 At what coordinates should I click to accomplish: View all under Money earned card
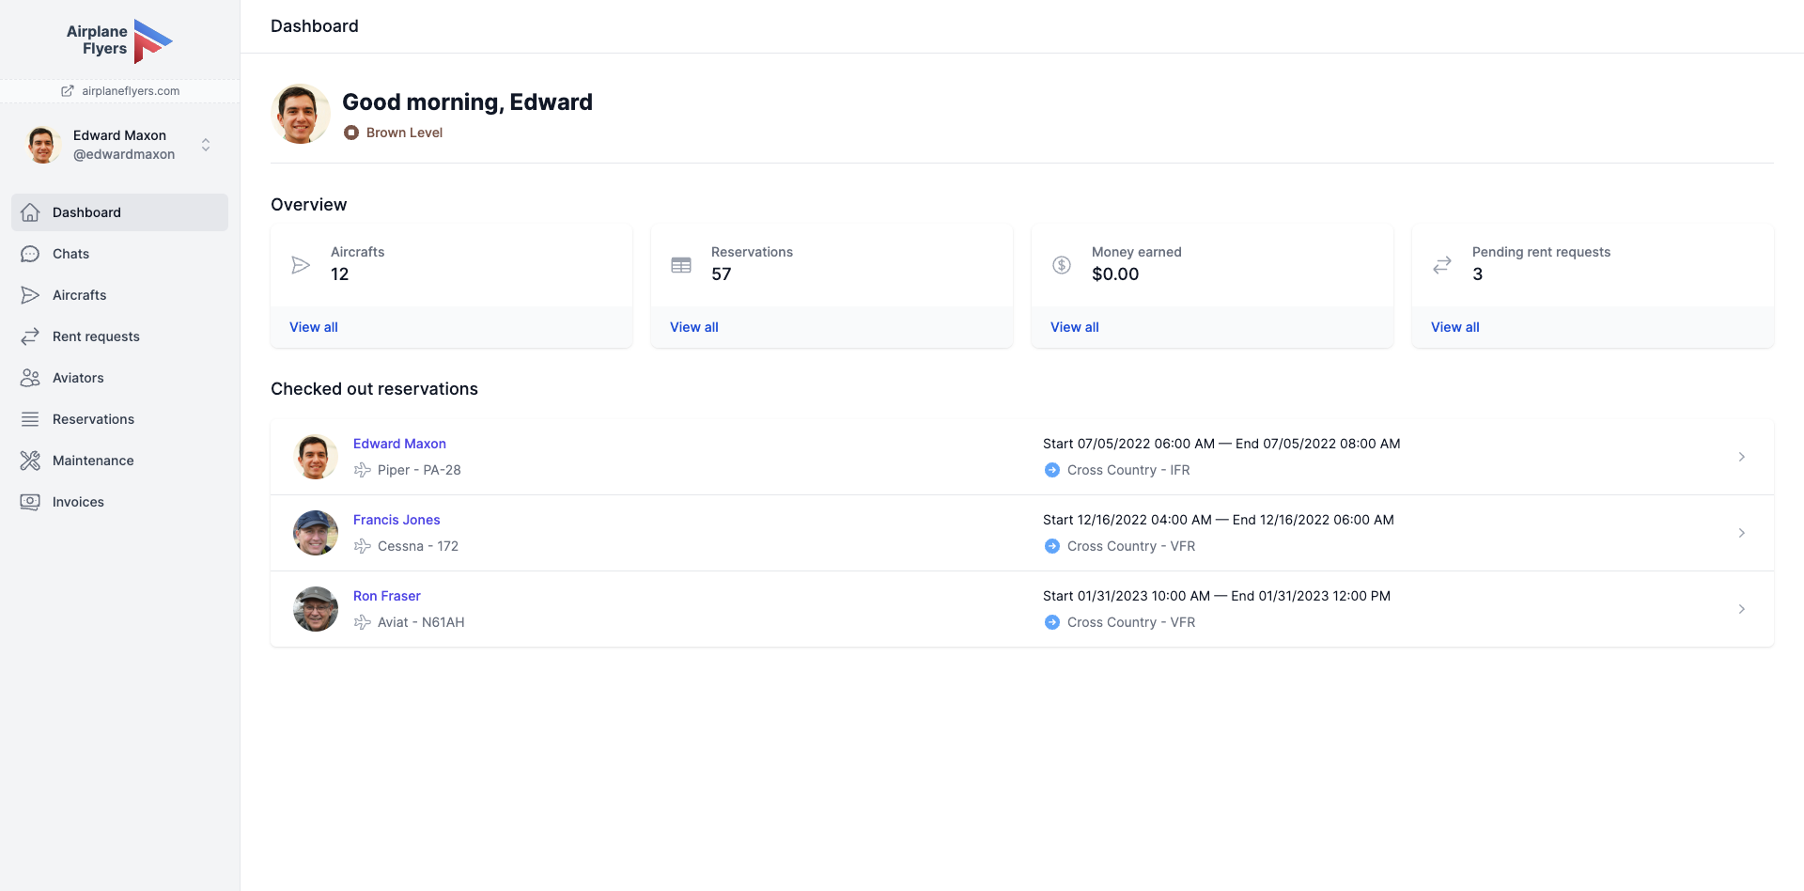[1074, 327]
